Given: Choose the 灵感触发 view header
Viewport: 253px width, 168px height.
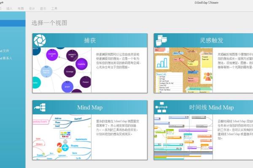Looking at the screenshot, I should pos(203,40).
